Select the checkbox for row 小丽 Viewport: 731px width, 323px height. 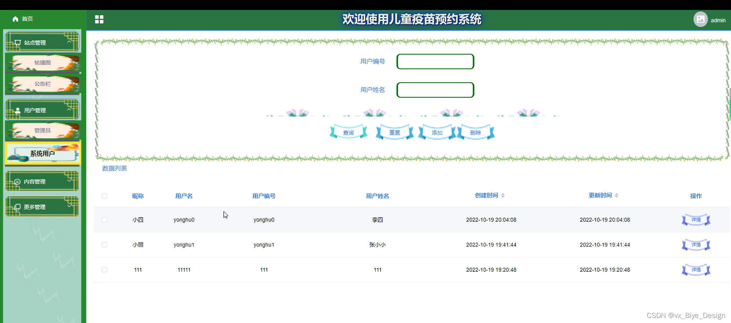tap(104, 245)
